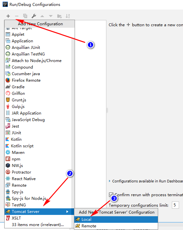Open the wrench Edit Defaults icon
Viewport: 183px width, 230px height.
pyautogui.click(x=34, y=16)
